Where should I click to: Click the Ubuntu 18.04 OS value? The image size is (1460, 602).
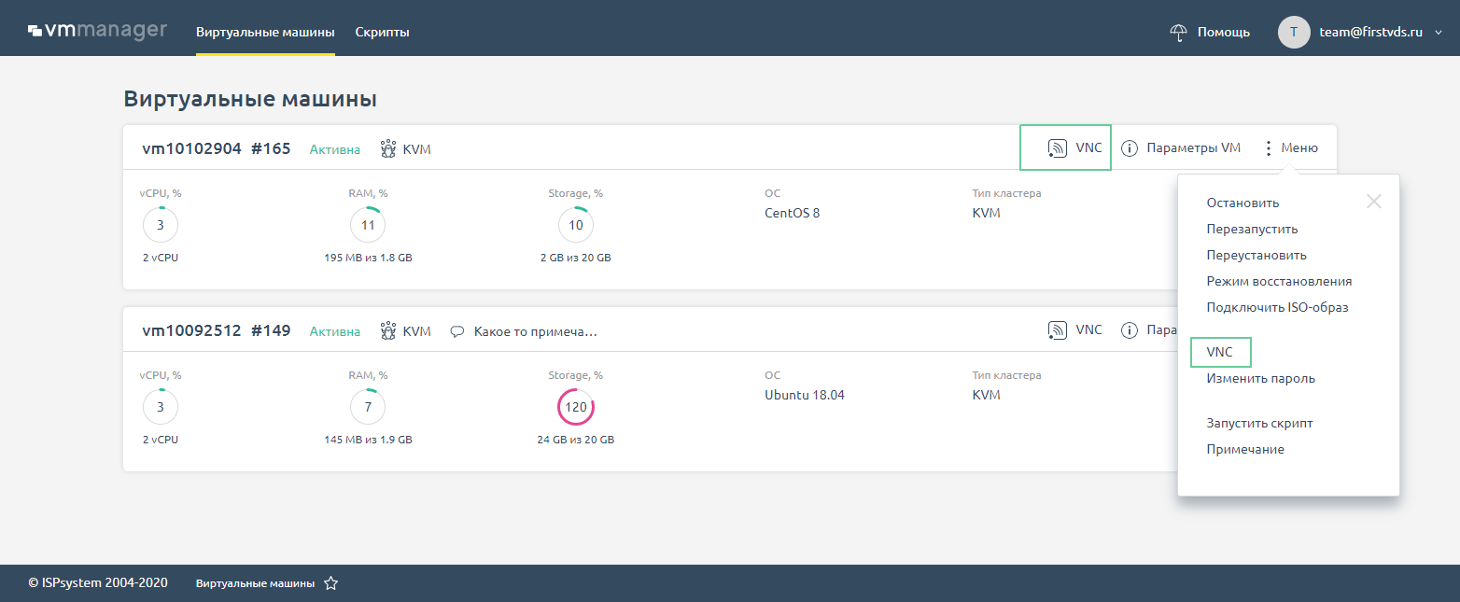(x=805, y=395)
